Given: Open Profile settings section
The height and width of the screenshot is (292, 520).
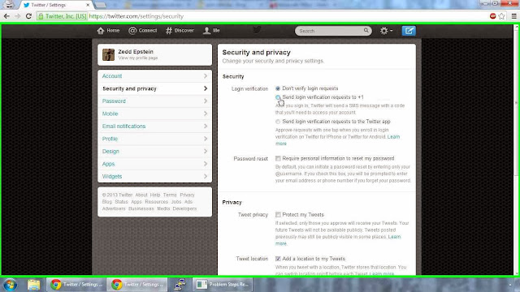Looking at the screenshot, I should pos(155,139).
